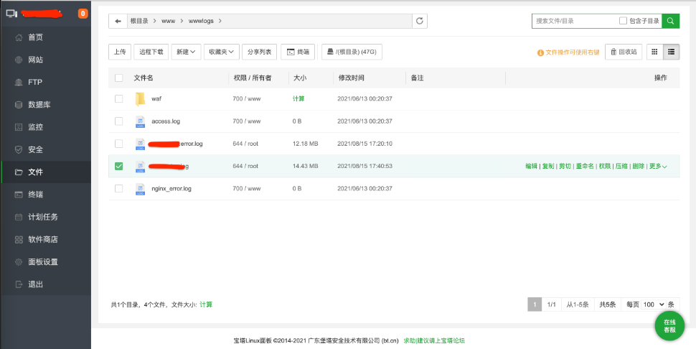Check the waf folder checkbox
Image resolution: width=696 pixels, height=349 pixels.
point(118,98)
